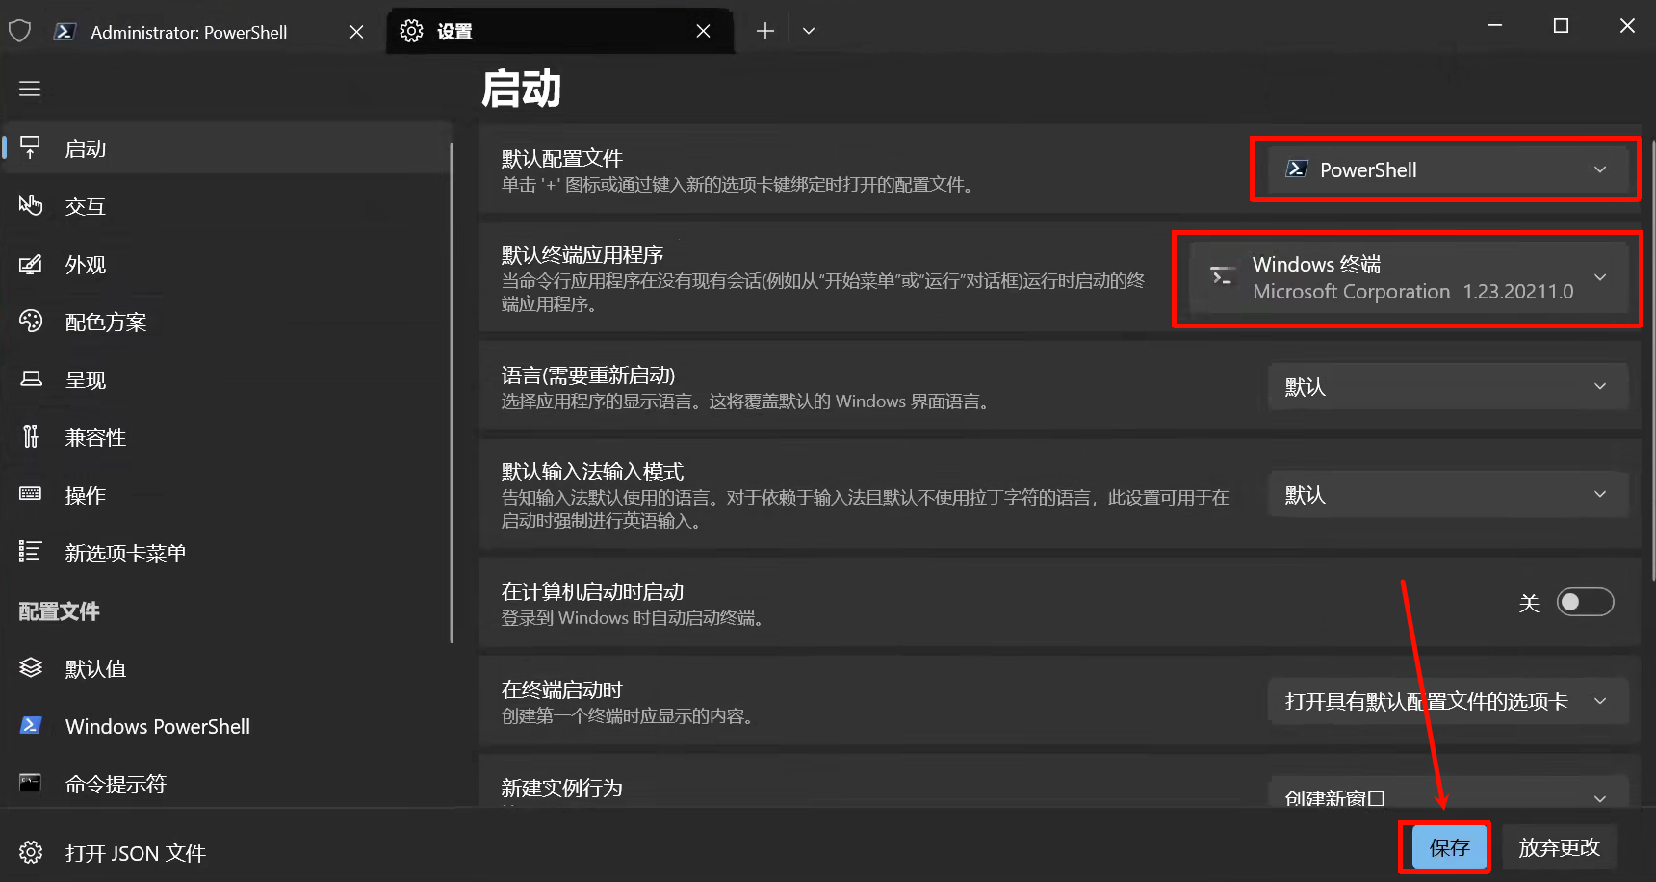
Task: Click the 保存 save button
Action: coord(1444,847)
